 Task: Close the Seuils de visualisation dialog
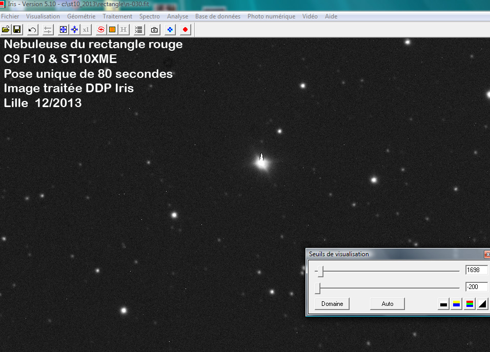pyautogui.click(x=487, y=254)
